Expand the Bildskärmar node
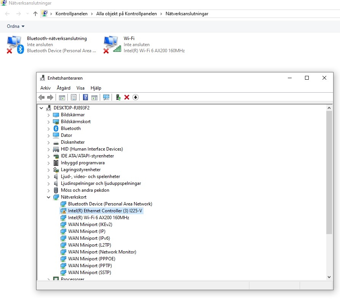Screen dimensions: 340x300 click(x=49, y=115)
